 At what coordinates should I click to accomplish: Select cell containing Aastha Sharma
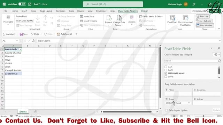coord(13,53)
